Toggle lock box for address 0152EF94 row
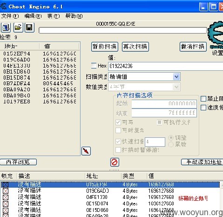This screenshot has height=217, width=223. 6,184
